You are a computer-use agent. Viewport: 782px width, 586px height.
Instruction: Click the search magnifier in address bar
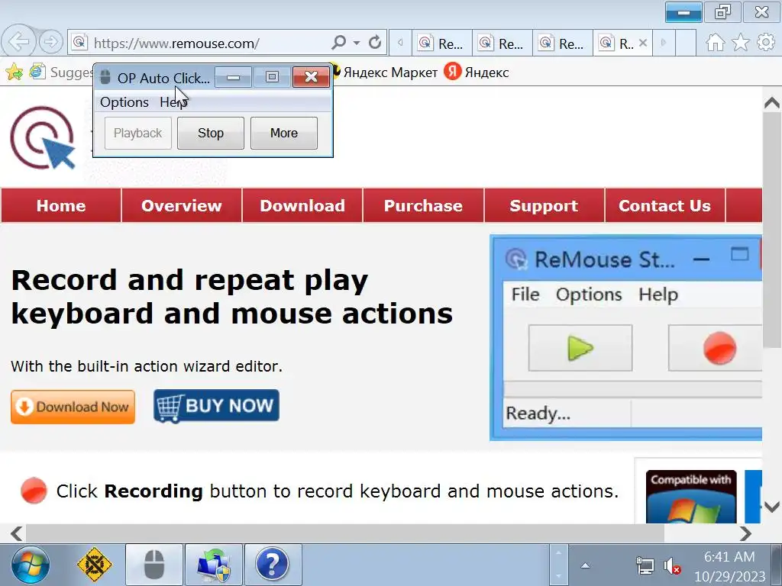(338, 43)
